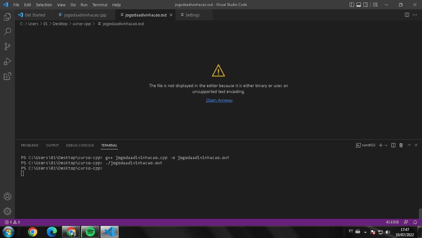Open Microsoft Edge from the taskbar
The width and height of the screenshot is (422, 238).
point(52,232)
